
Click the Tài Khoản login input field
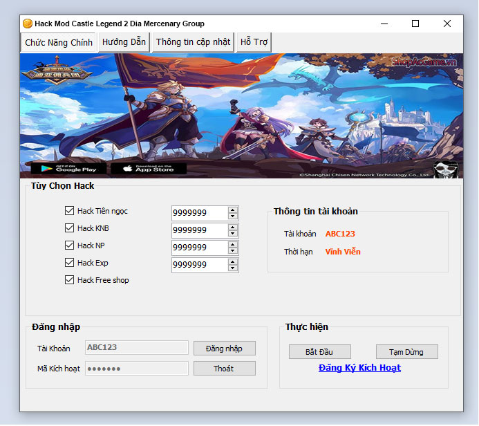[x=137, y=347]
